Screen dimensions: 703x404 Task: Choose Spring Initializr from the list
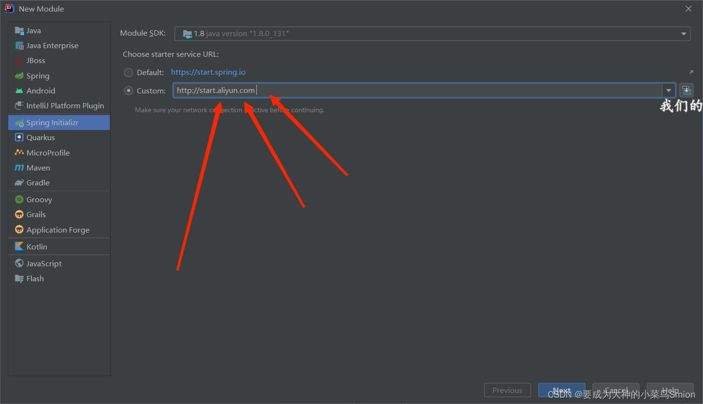[x=59, y=123]
